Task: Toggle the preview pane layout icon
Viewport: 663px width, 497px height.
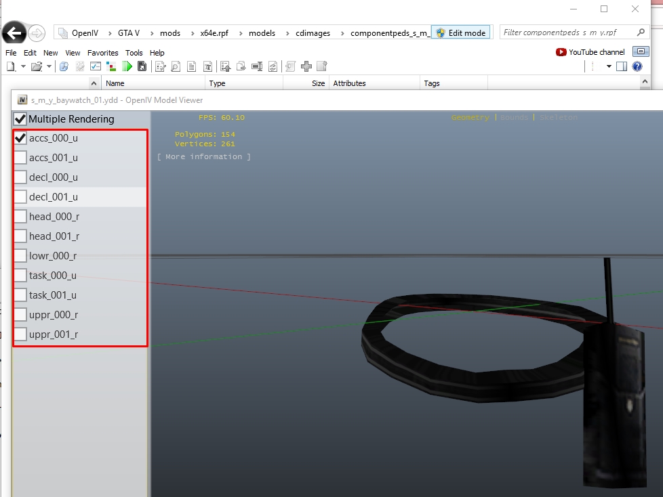Action: click(621, 66)
